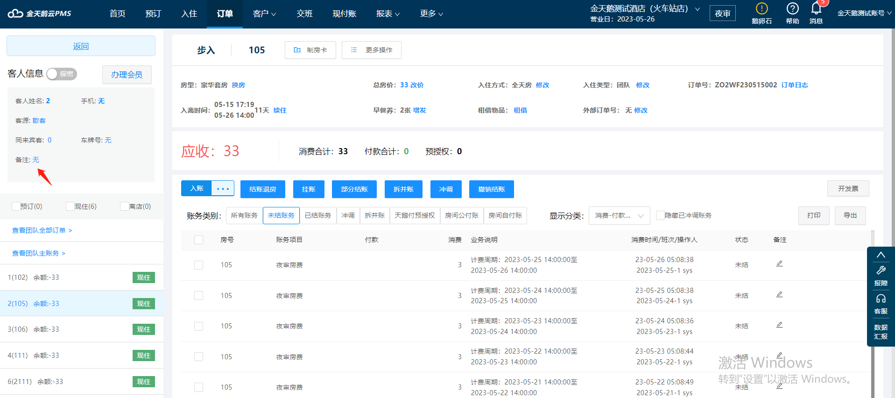Viewport: 895px width, 398px height.
Task: Check the 现住(6) filter checkbox
Action: (x=70, y=206)
